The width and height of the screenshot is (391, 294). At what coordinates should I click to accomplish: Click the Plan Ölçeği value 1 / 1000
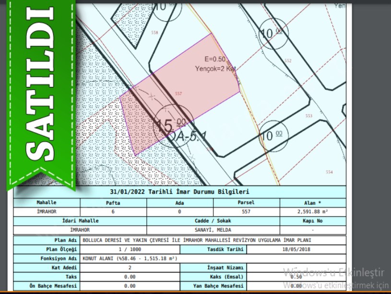pos(130,250)
